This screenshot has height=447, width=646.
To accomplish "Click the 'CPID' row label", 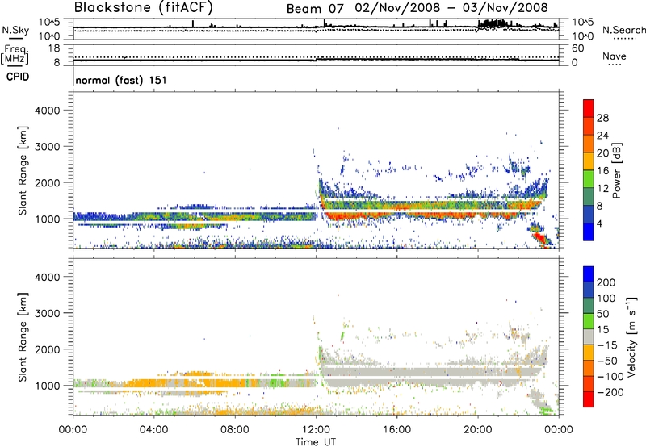I will click(18, 77).
